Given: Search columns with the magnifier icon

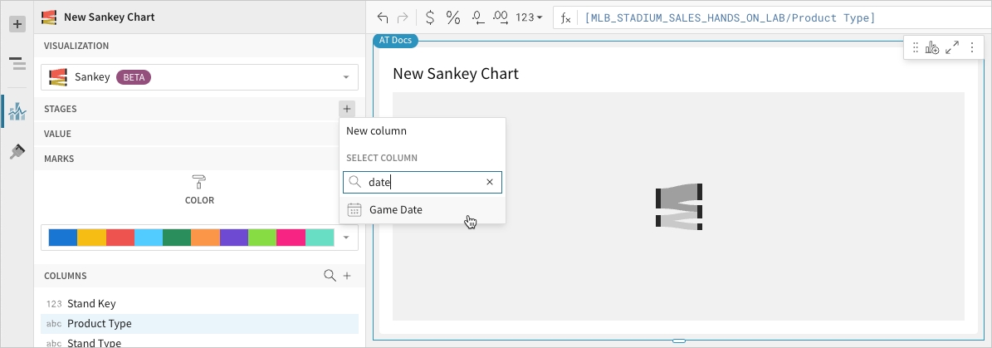Looking at the screenshot, I should 330,276.
